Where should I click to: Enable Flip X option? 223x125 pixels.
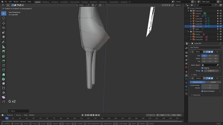pyautogui.click(x=204, y=61)
